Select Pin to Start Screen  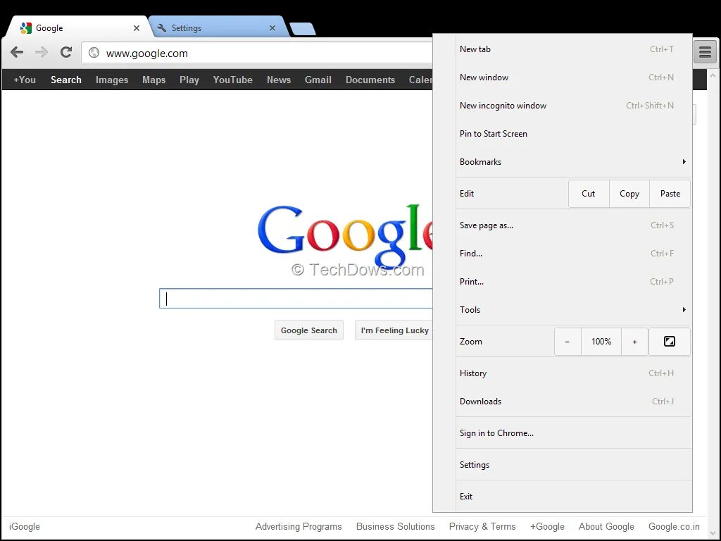573,133
